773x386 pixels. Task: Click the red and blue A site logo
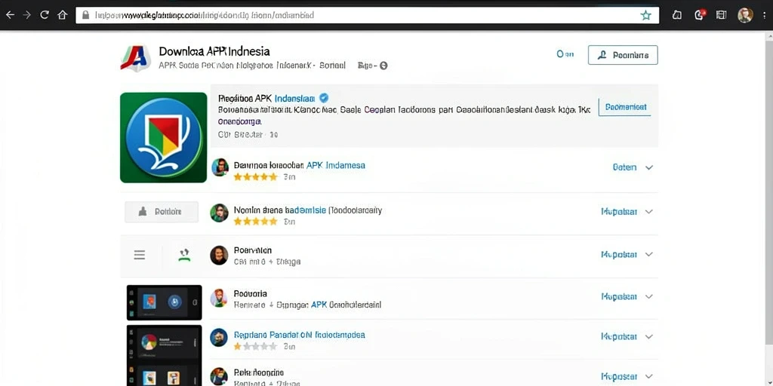[x=134, y=59]
